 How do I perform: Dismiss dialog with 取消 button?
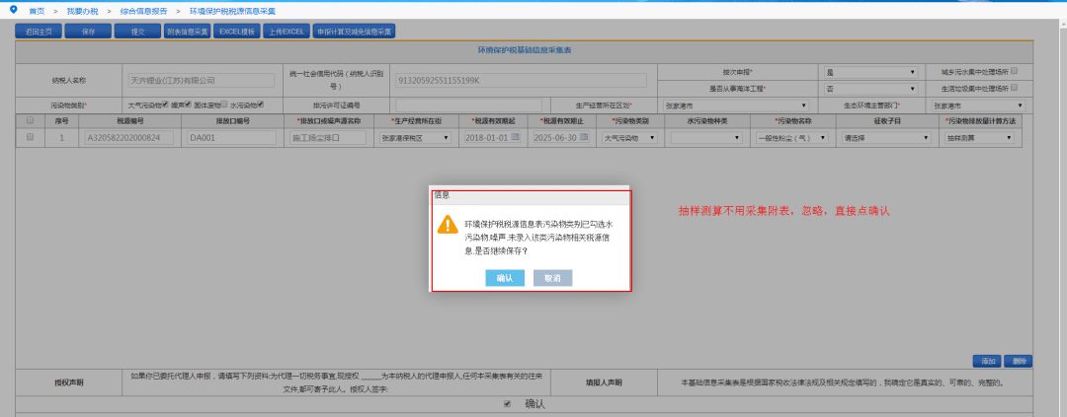(552, 278)
